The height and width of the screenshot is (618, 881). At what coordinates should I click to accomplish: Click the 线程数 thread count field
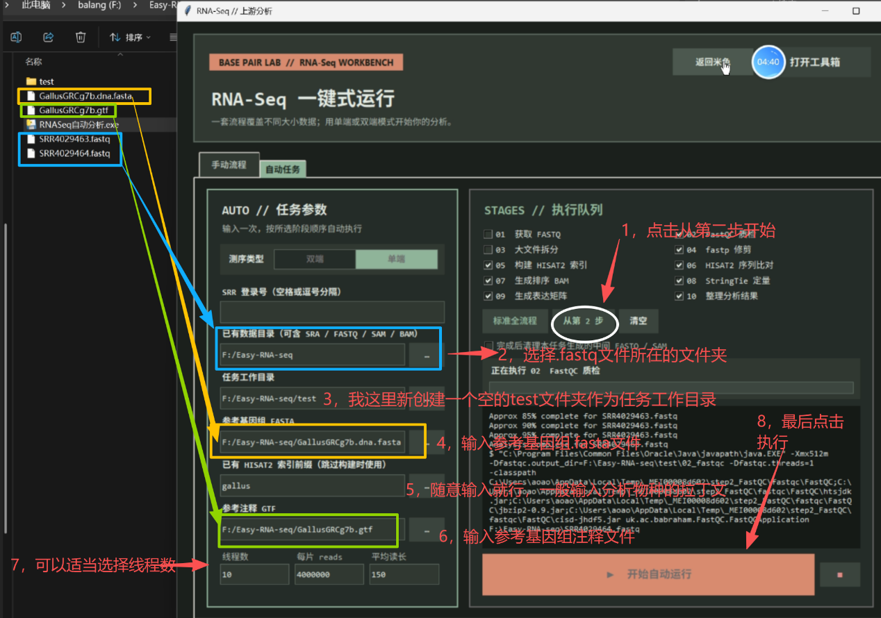(254, 574)
